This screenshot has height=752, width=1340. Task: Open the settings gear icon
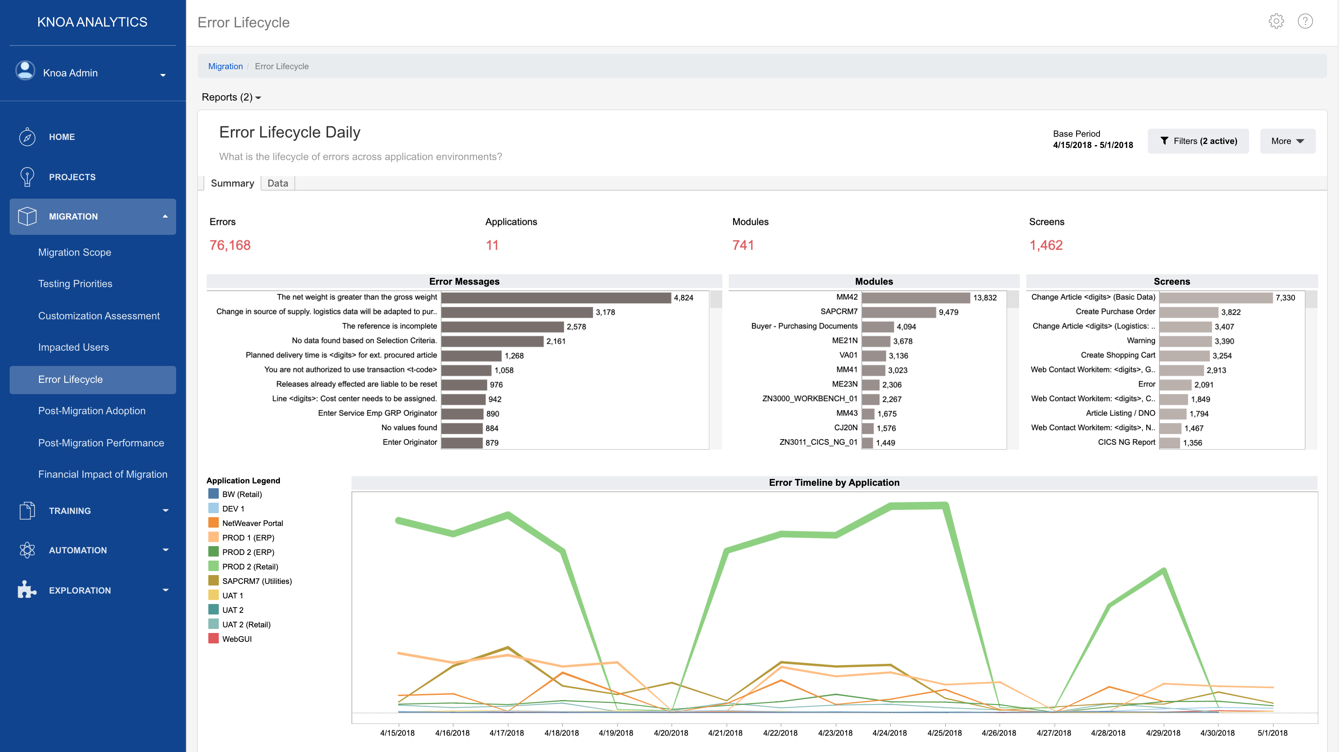[1276, 21]
